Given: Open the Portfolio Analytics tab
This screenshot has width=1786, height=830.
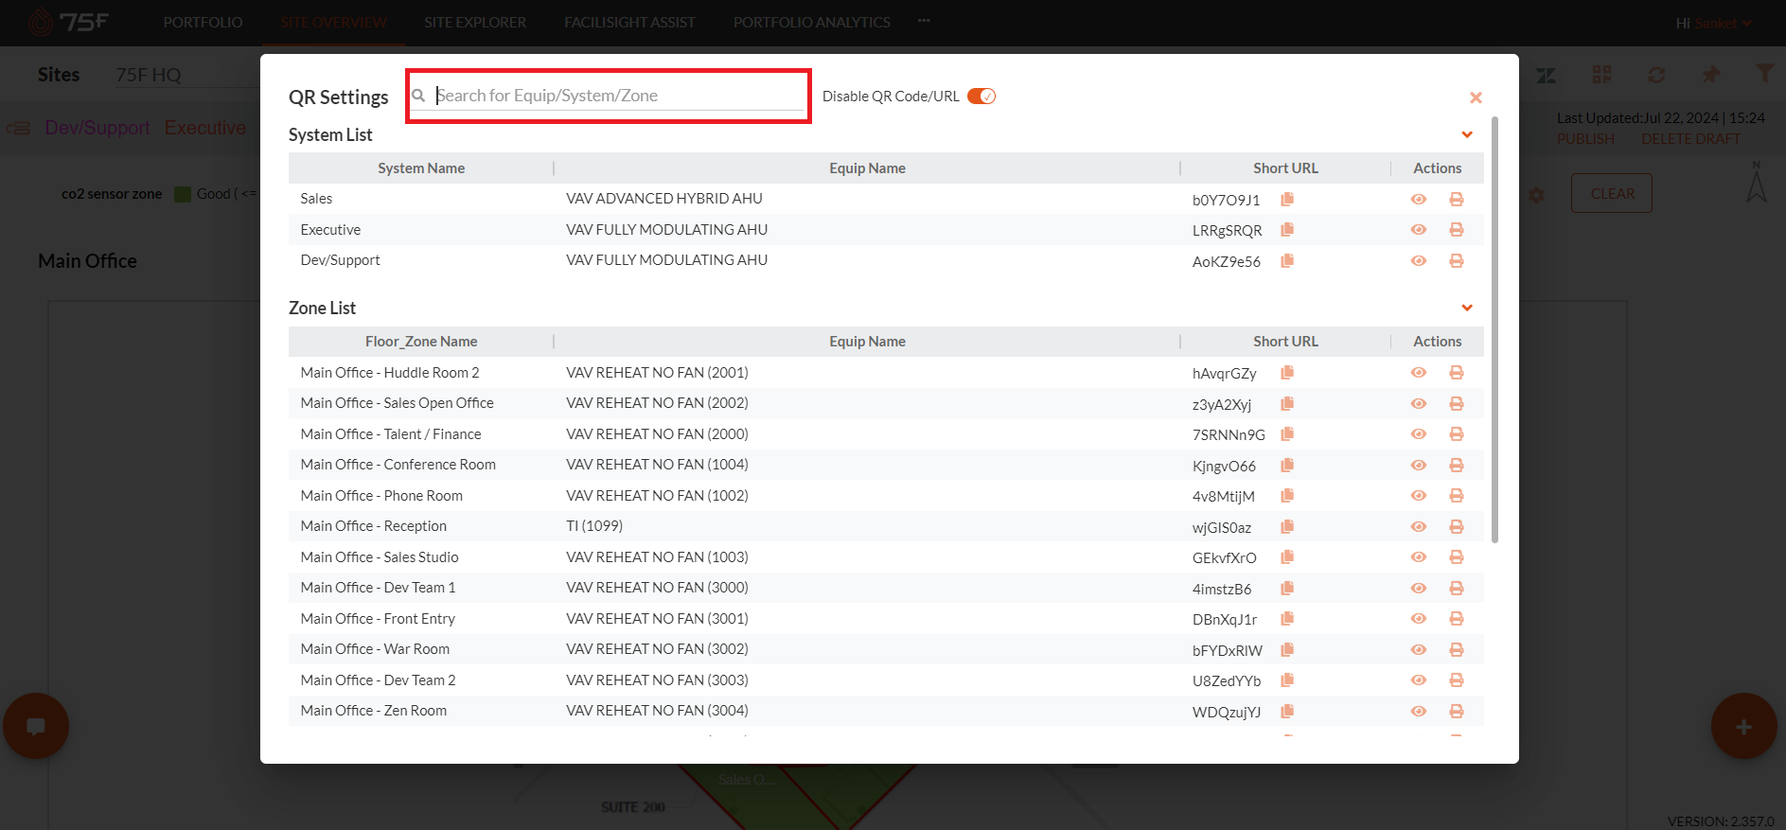Looking at the screenshot, I should (812, 22).
